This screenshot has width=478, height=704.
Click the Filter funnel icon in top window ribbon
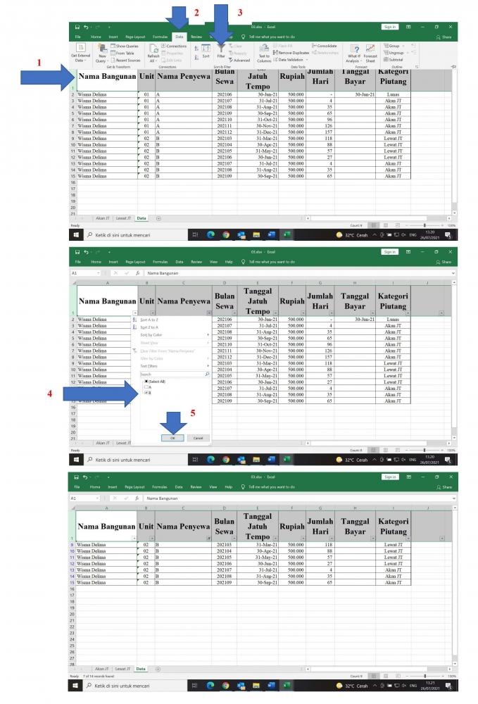221,48
